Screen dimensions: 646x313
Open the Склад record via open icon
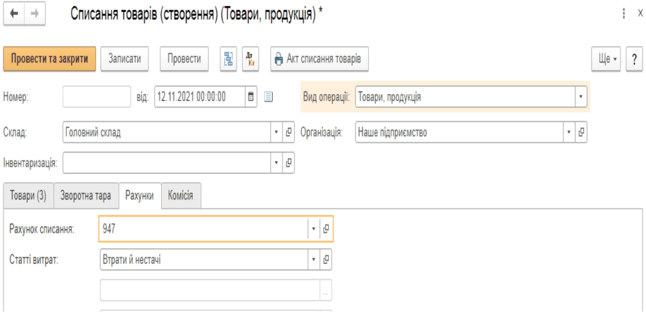(x=289, y=132)
